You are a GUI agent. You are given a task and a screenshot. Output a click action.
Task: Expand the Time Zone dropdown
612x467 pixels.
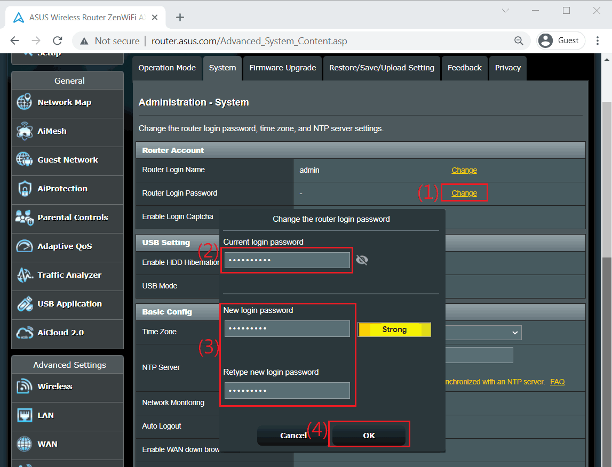[514, 333]
